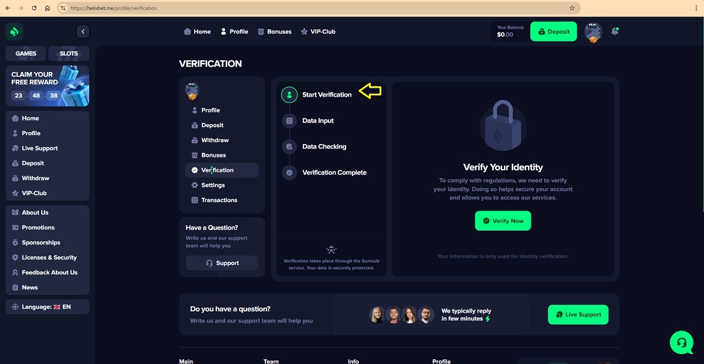Click the Helixbet logo icon
Screen dimensions: 704x364
pyautogui.click(x=15, y=32)
